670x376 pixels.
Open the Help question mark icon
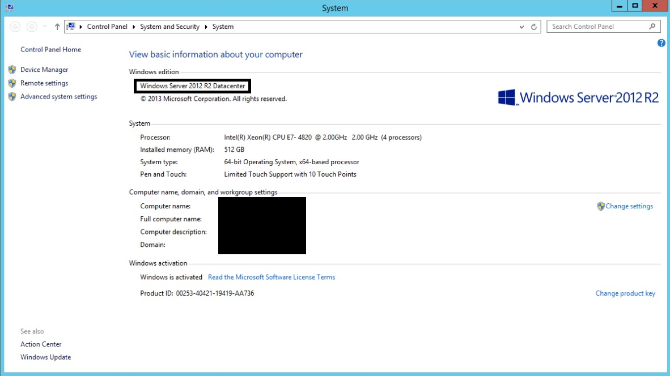click(x=661, y=43)
